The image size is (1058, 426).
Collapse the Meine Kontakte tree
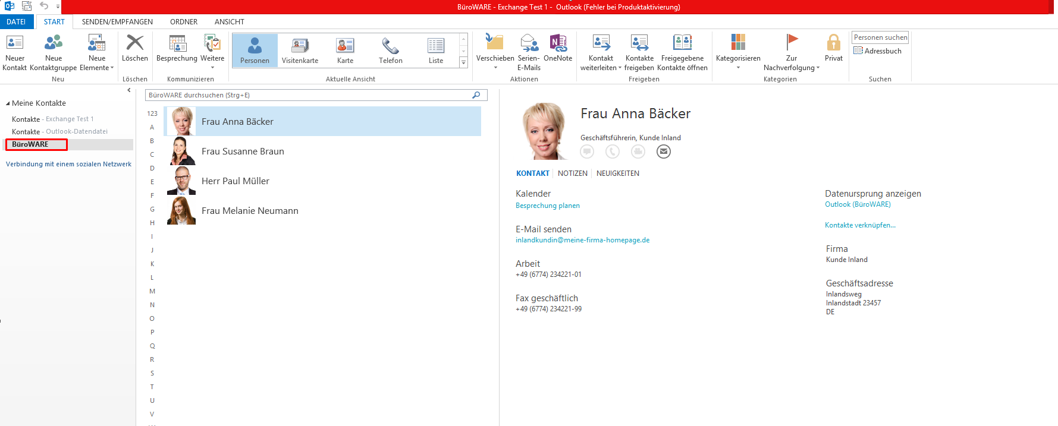tap(8, 103)
